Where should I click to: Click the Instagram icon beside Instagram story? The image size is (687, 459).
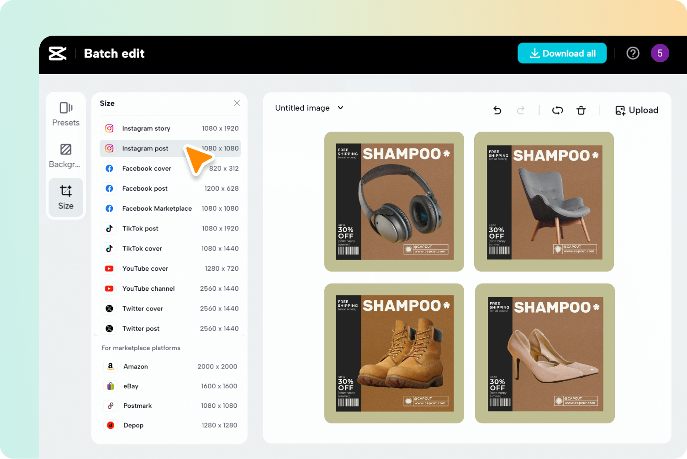110,128
